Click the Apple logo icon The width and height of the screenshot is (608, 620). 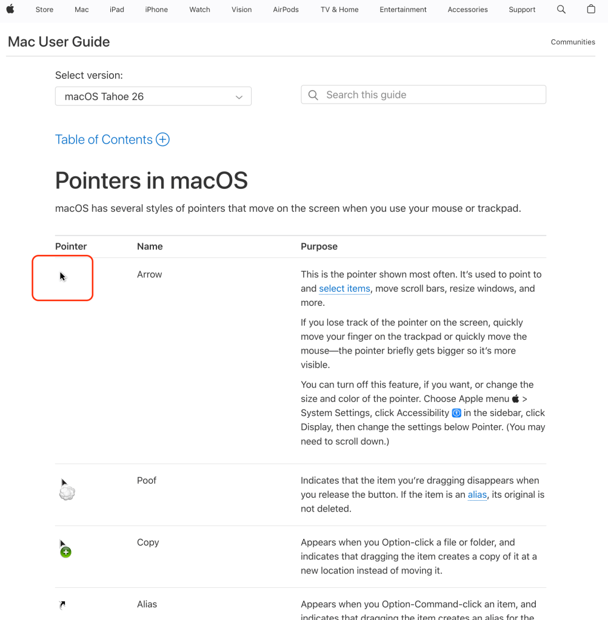click(x=10, y=9)
